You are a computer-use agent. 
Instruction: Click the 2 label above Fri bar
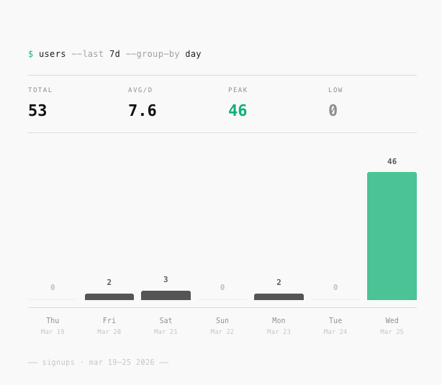[109, 282]
